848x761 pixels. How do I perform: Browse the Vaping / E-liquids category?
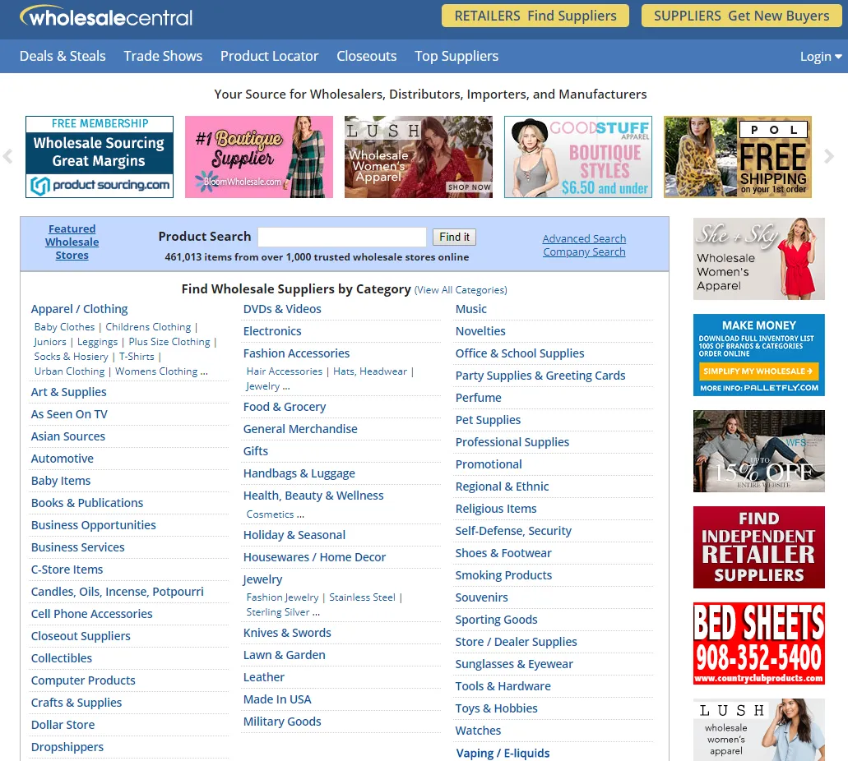click(x=503, y=754)
